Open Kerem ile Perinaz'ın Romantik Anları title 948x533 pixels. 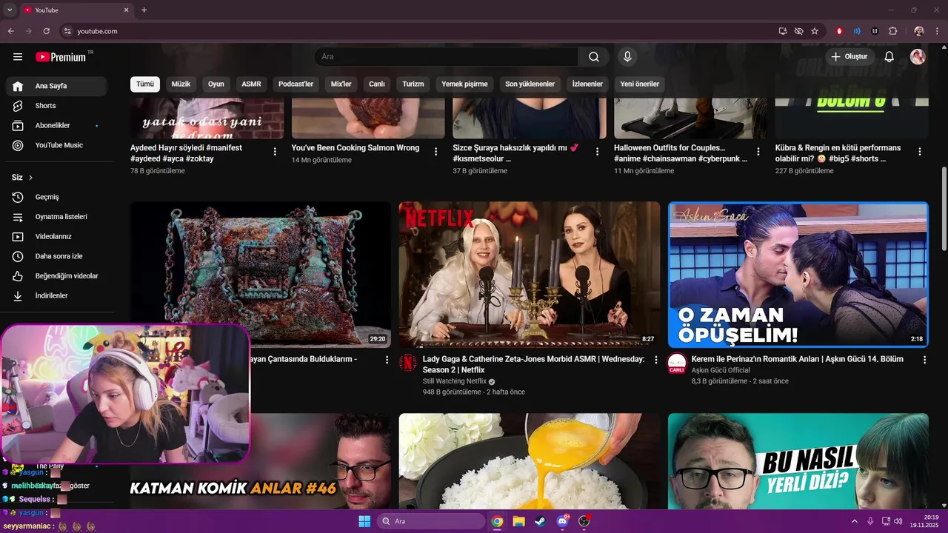[x=797, y=359]
